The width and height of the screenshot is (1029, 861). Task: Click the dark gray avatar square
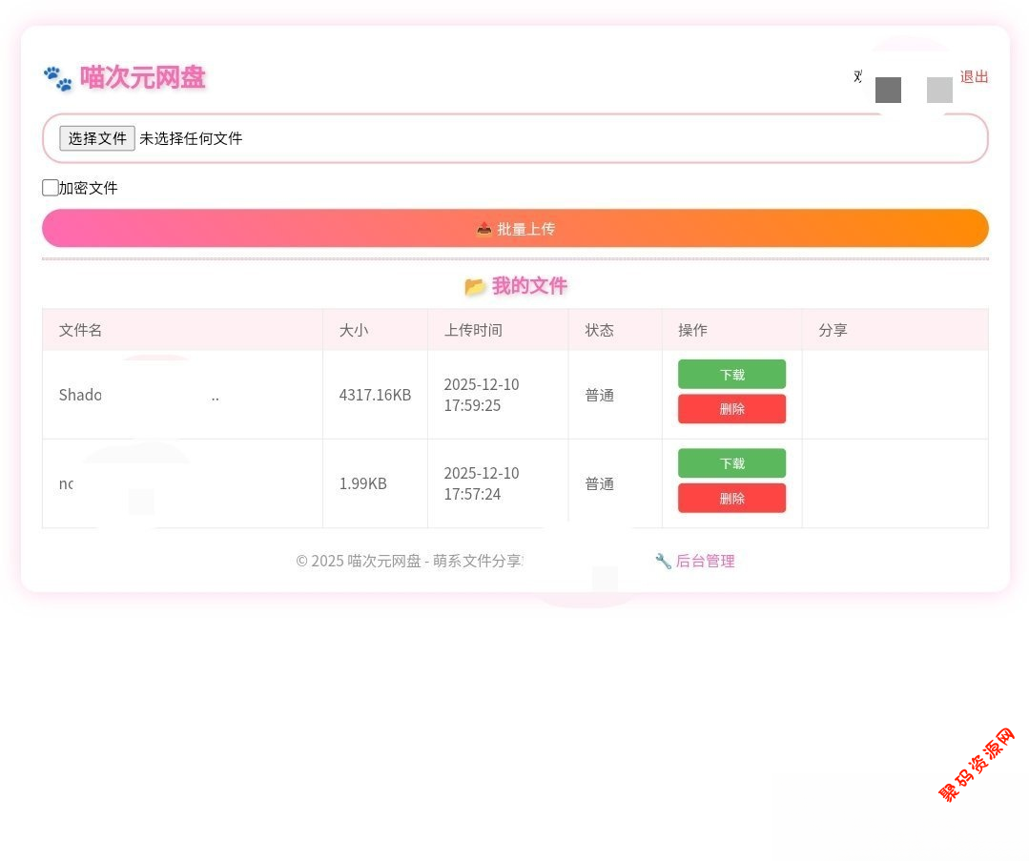coord(888,90)
